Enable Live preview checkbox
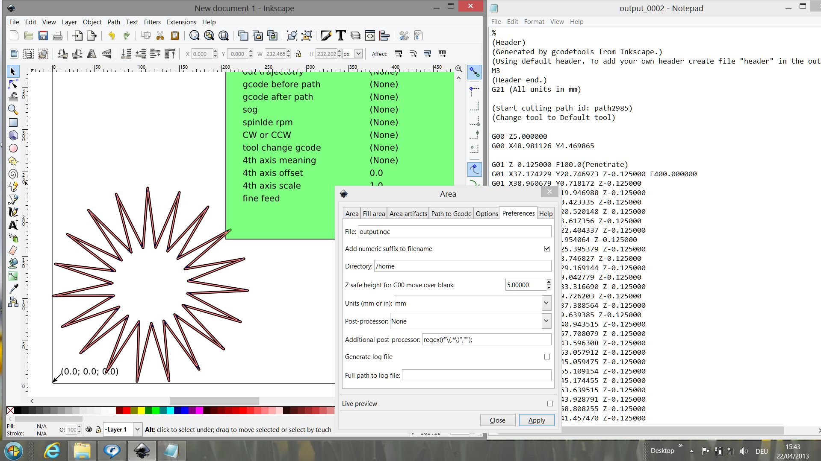Image resolution: width=821 pixels, height=461 pixels. point(550,403)
